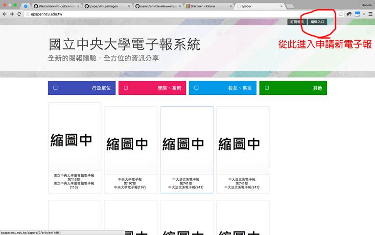Toggle the 校友、系友 checkbox

[x=196, y=88]
